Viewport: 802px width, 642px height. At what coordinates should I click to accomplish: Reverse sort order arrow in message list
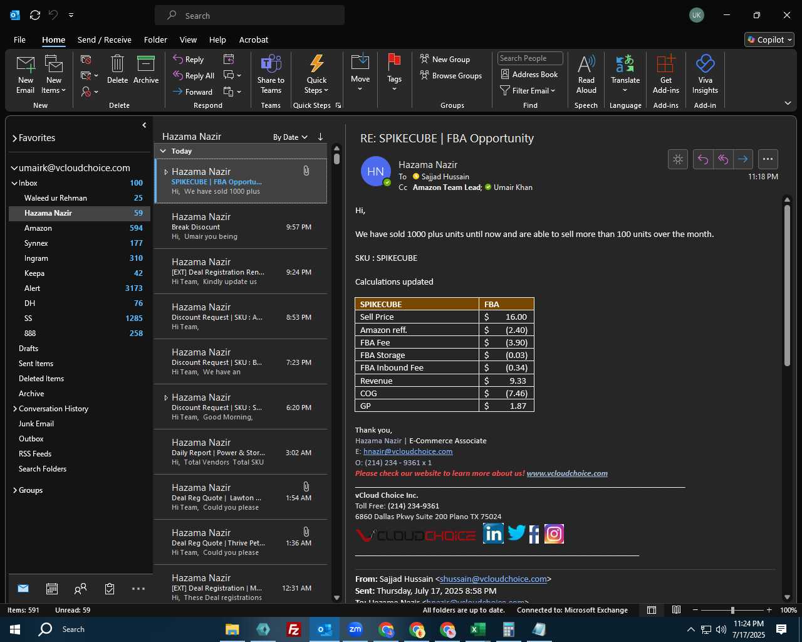pos(320,137)
